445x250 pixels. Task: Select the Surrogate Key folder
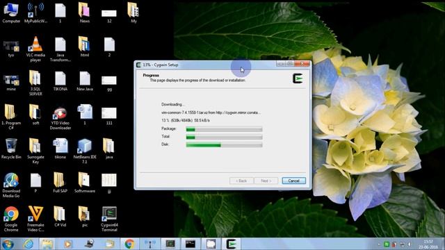pyautogui.click(x=35, y=151)
